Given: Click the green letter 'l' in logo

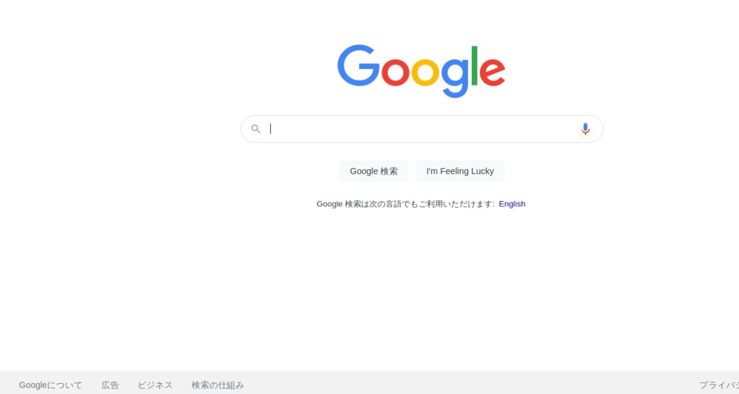Looking at the screenshot, I should point(475,66).
